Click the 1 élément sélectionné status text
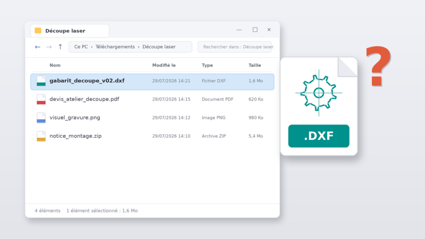Image resolution: width=425 pixels, height=239 pixels. 102,211
